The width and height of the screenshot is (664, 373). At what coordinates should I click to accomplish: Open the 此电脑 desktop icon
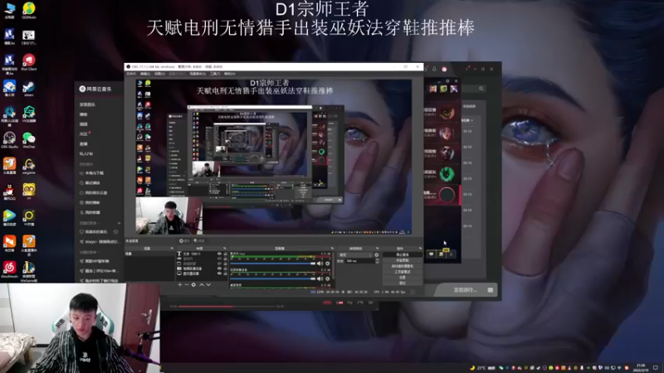pyautogui.click(x=9, y=11)
